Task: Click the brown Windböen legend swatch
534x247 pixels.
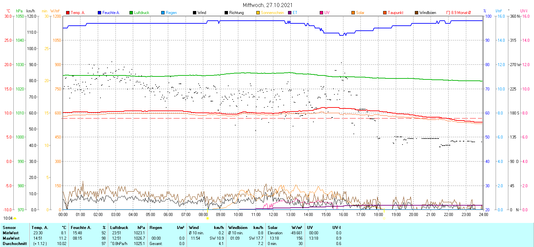Action: tap(417, 13)
